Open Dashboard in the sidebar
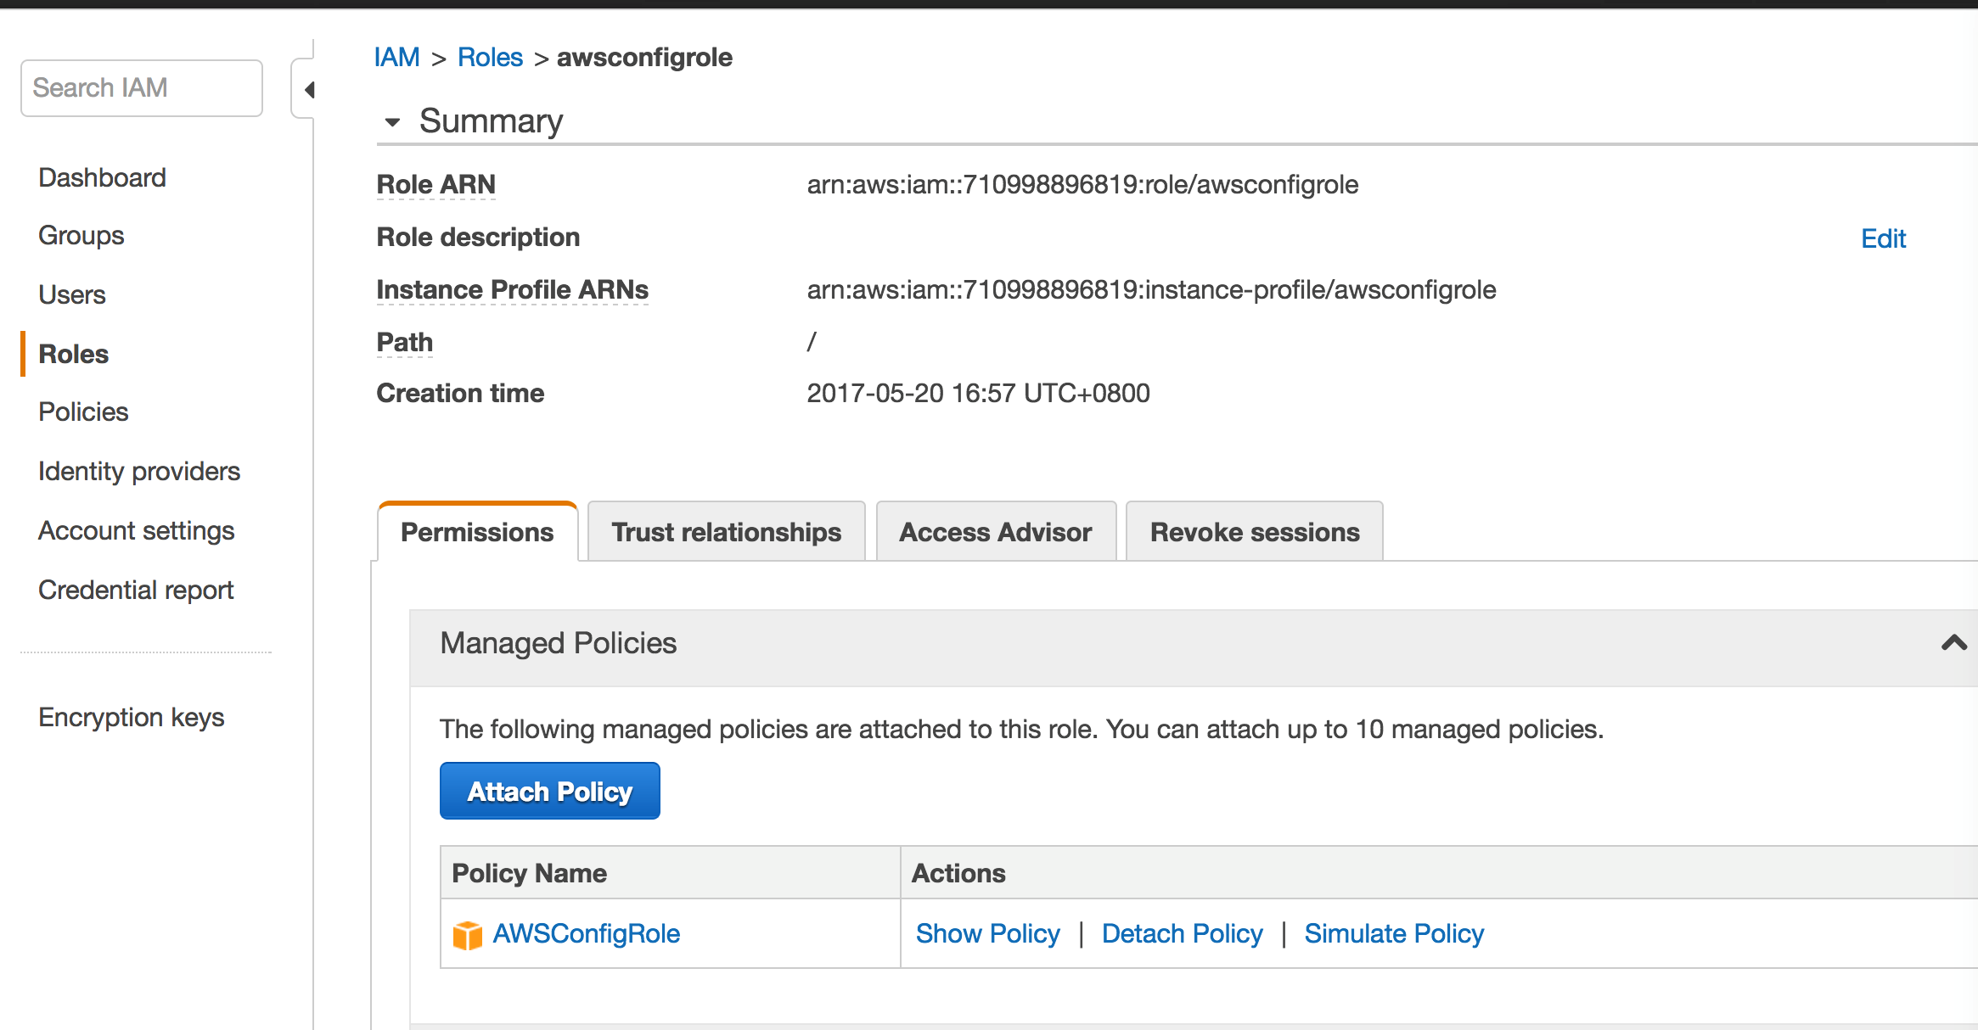 click(x=102, y=177)
